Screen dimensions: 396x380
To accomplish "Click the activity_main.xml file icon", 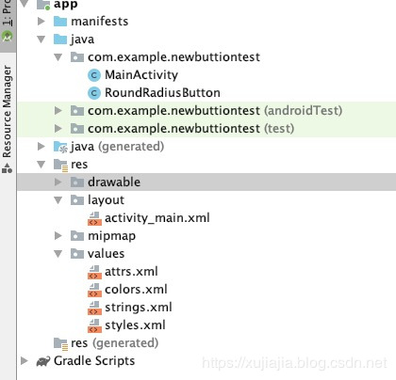I will [94, 219].
